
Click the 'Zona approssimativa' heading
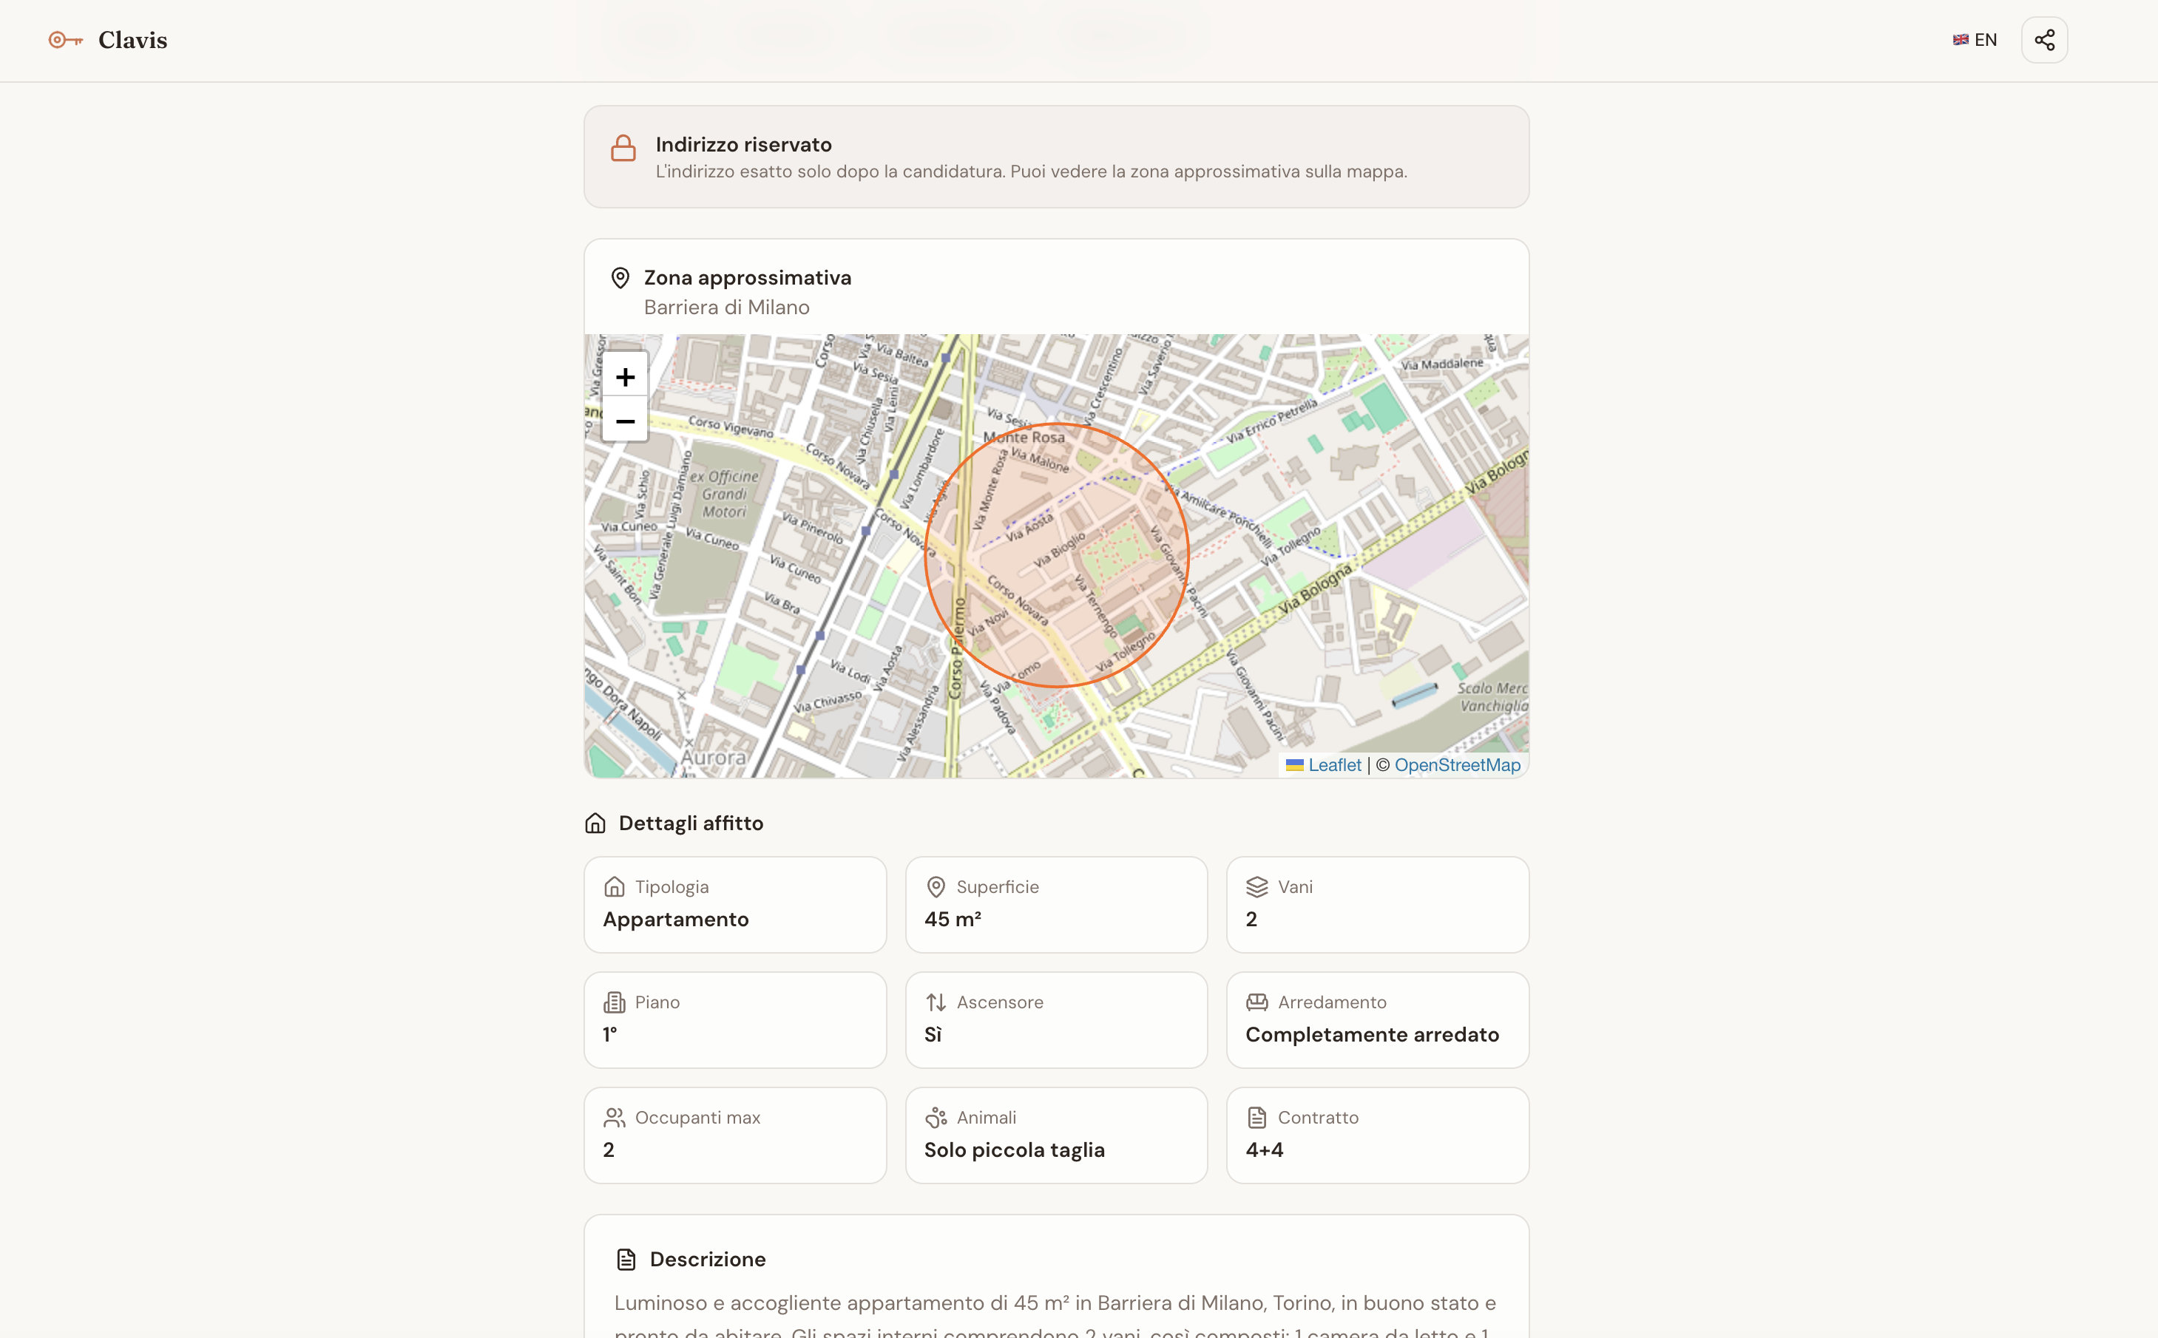tap(747, 278)
